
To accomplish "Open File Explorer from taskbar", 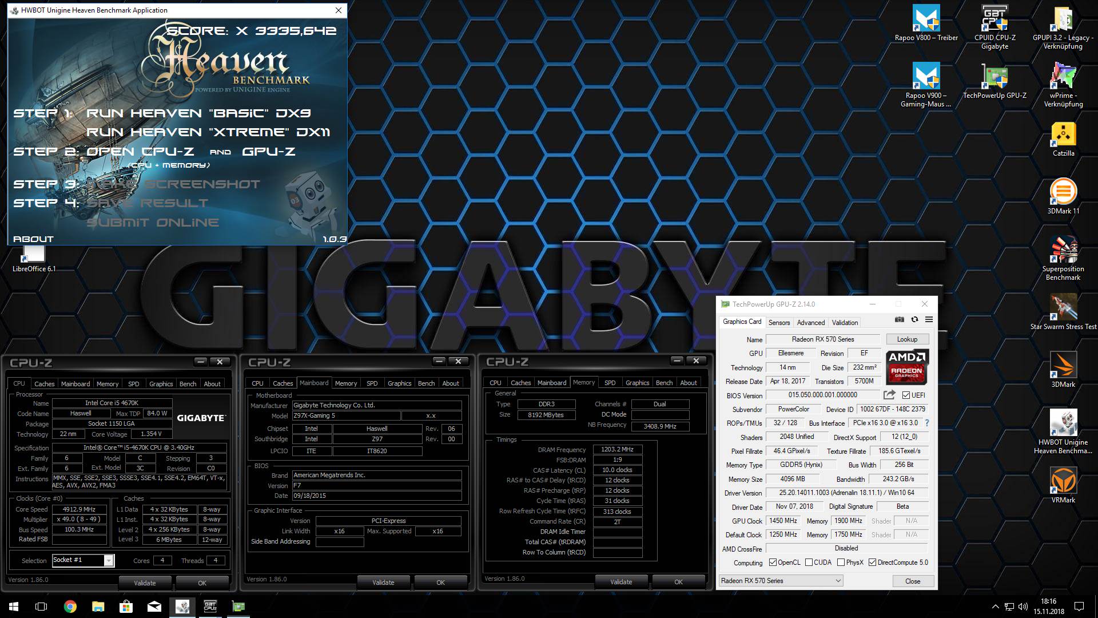I will pos(98,607).
